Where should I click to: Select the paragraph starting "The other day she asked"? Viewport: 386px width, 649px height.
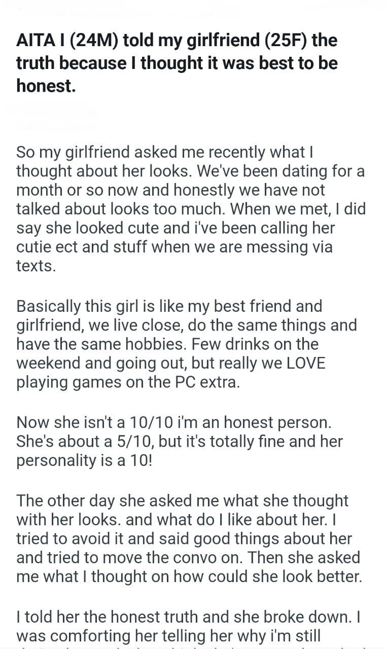pos(188,538)
